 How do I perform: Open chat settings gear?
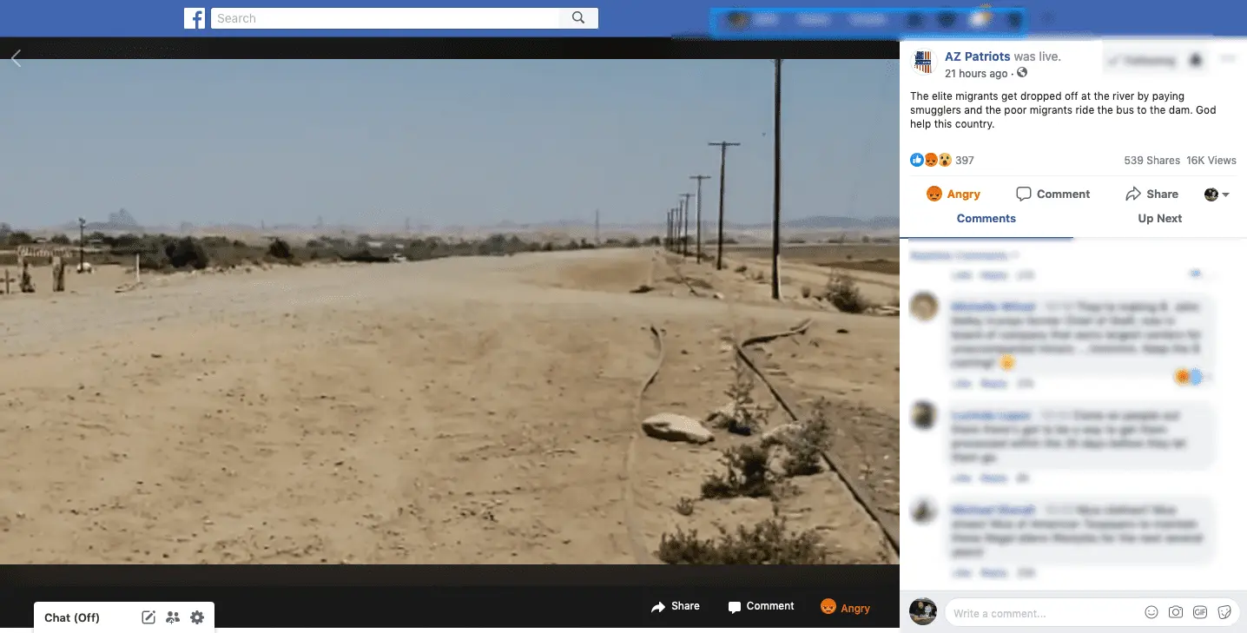(197, 617)
